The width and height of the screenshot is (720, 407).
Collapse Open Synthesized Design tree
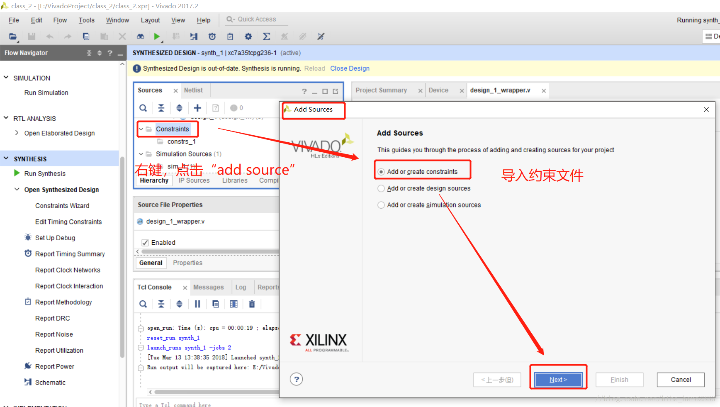coord(17,189)
